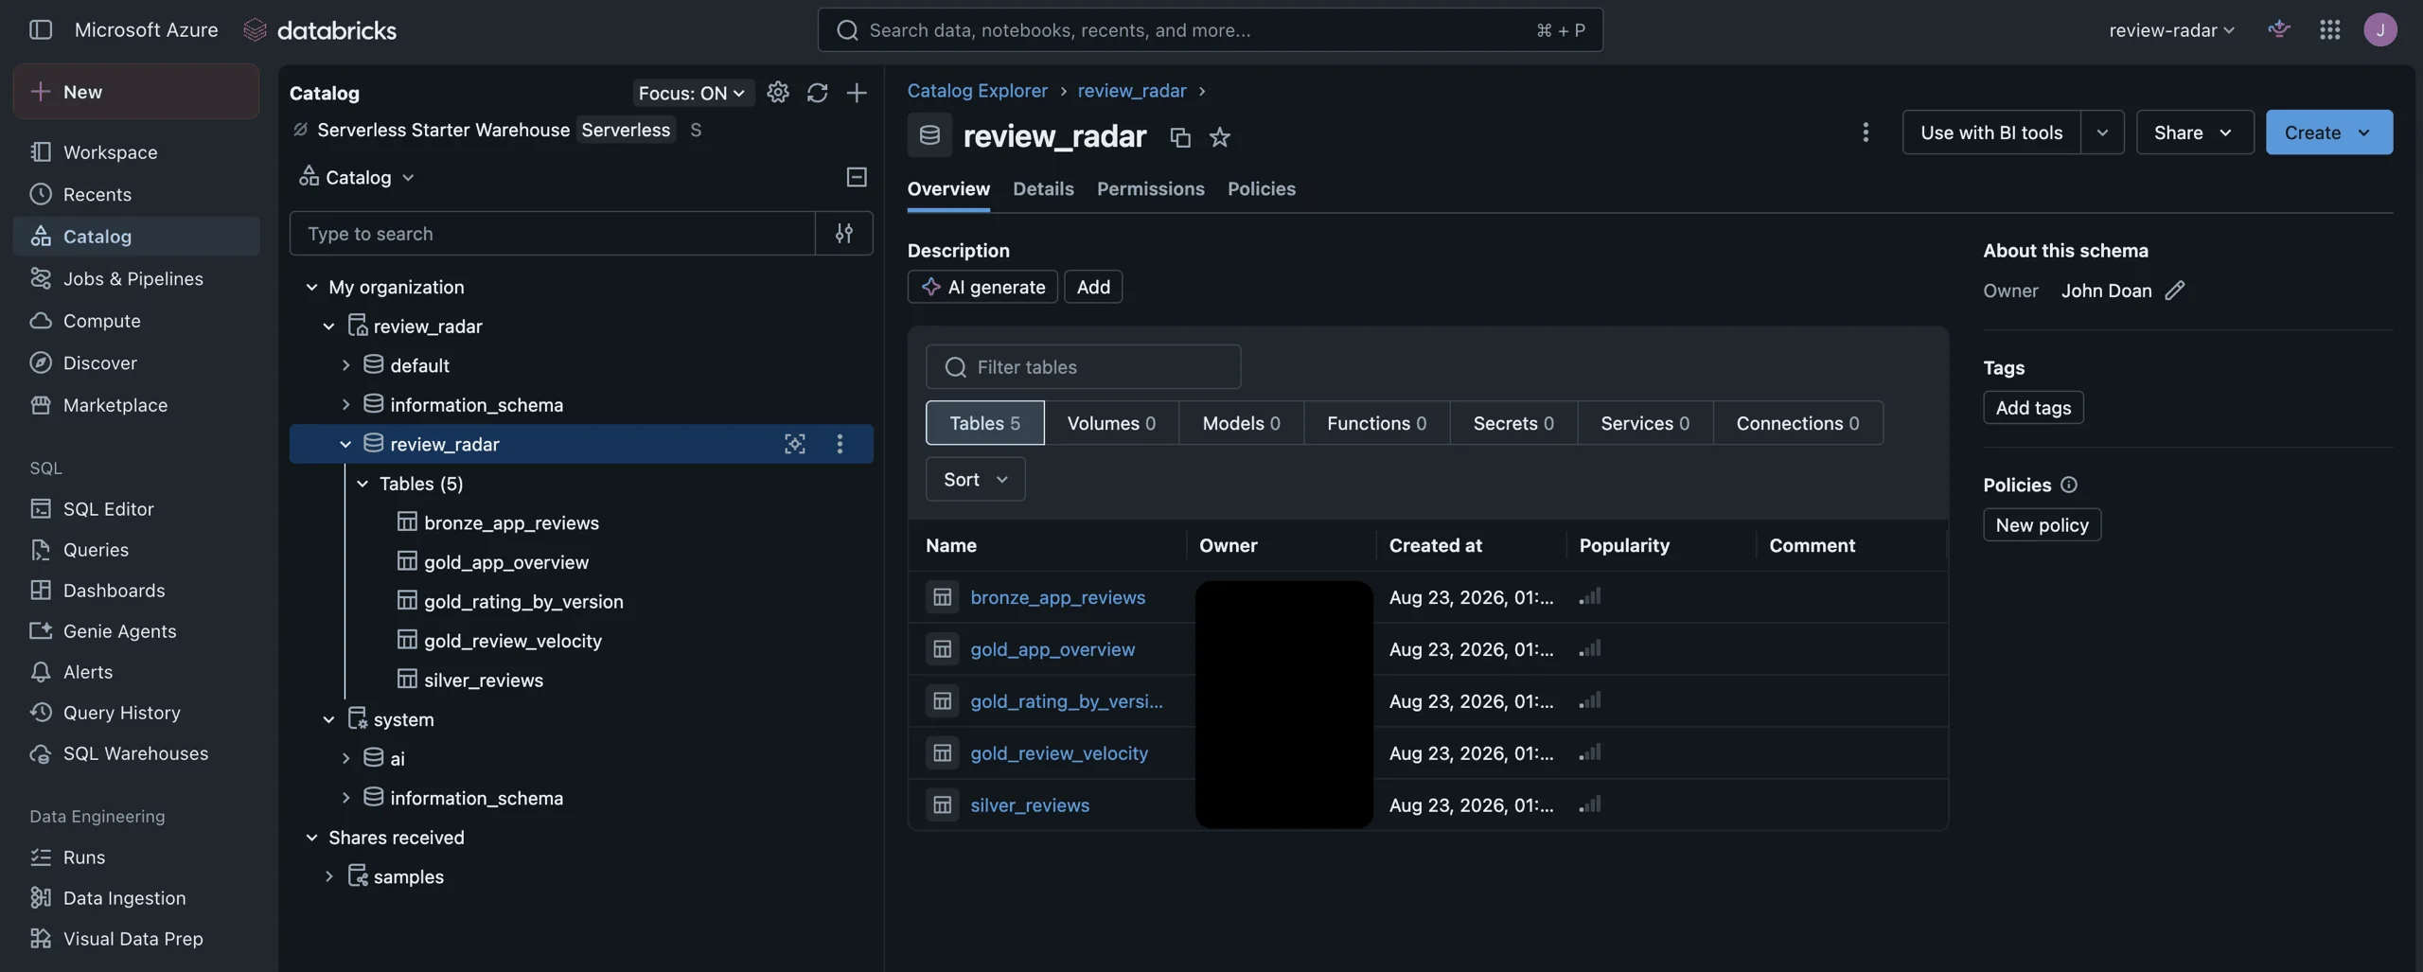Open the kebab menu on the review_radar tree row
Image resolution: width=2423 pixels, height=972 pixels.
click(840, 444)
